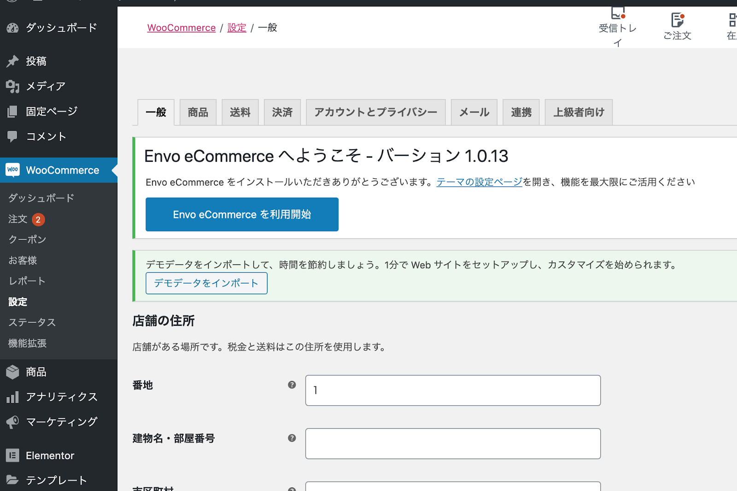Switch to the 一般 tab
737x491 pixels.
point(156,112)
